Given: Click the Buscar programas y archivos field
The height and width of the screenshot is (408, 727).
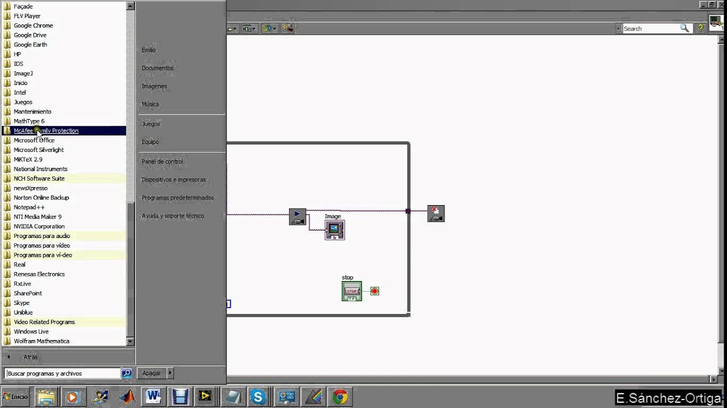Looking at the screenshot, I should 62,373.
